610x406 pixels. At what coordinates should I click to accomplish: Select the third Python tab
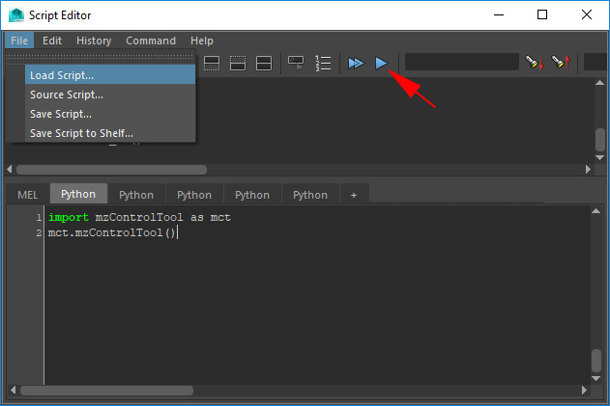(194, 195)
